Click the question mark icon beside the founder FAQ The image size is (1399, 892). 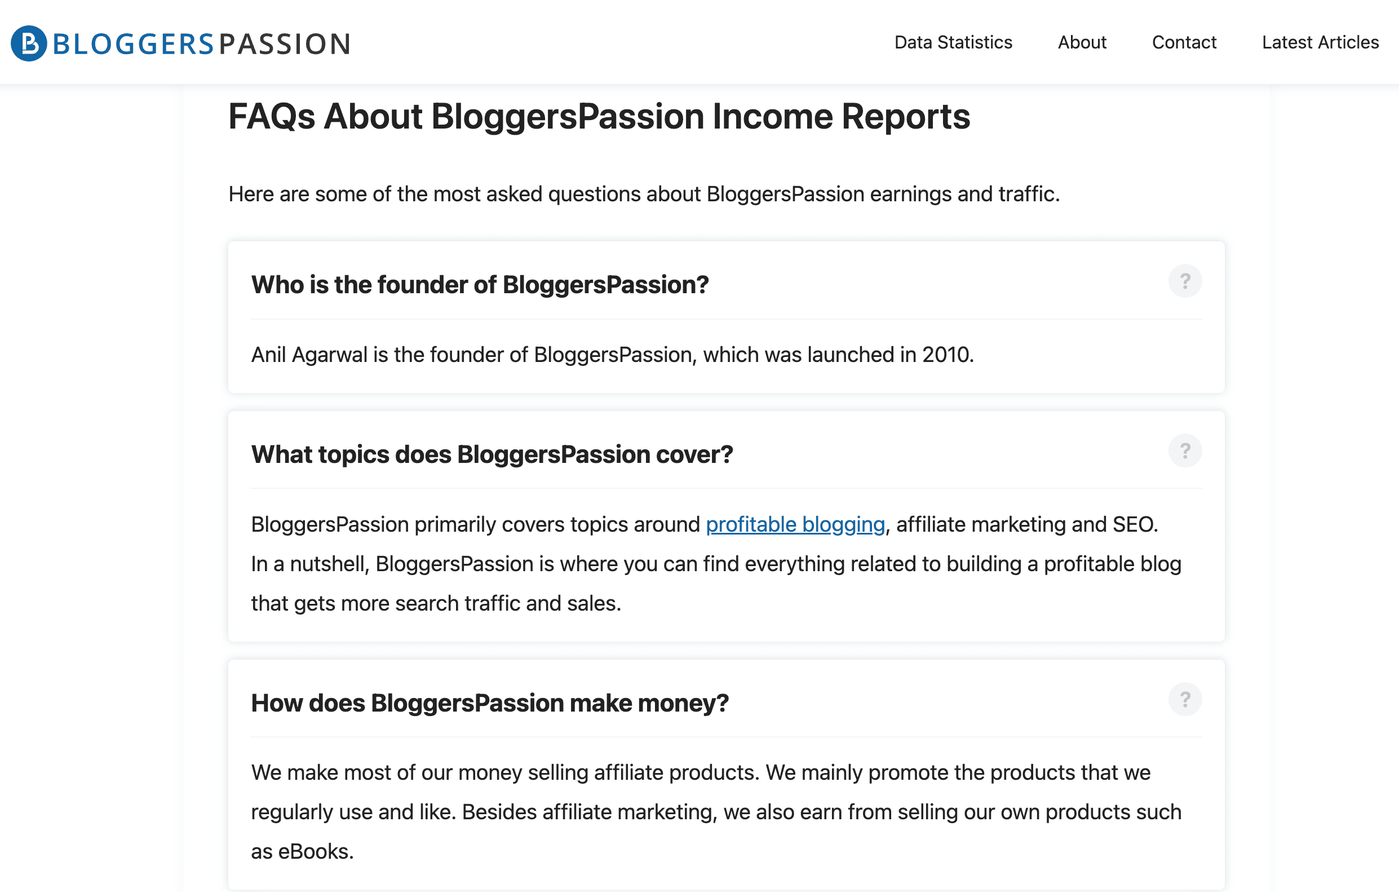1186,281
